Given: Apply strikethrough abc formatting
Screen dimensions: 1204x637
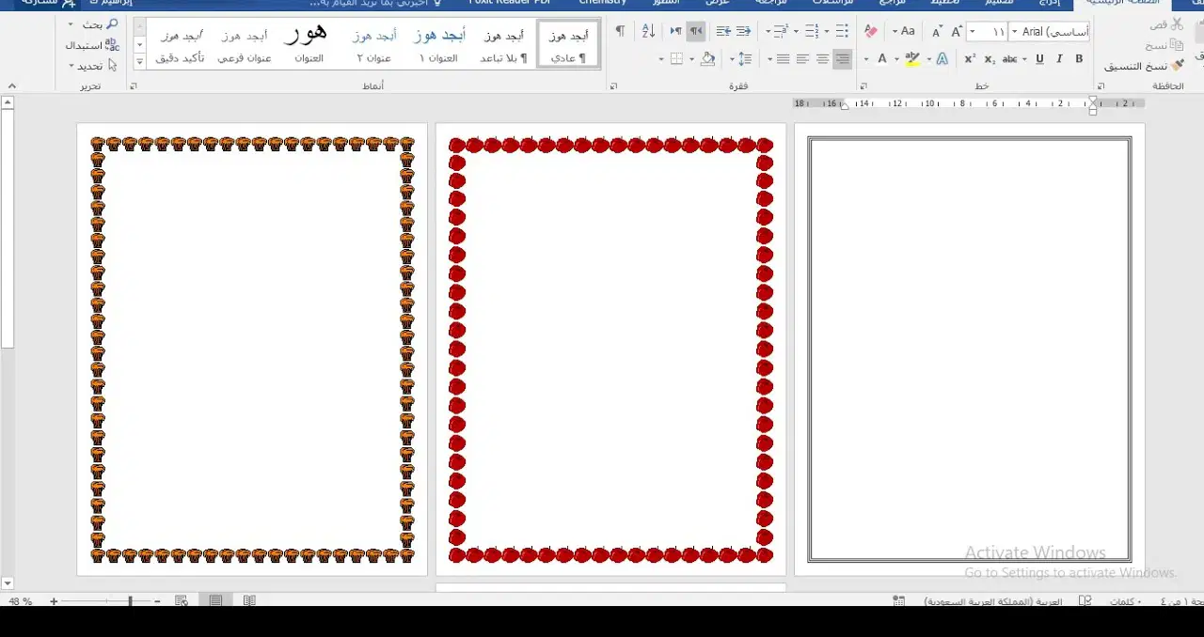Looking at the screenshot, I should 1010,59.
